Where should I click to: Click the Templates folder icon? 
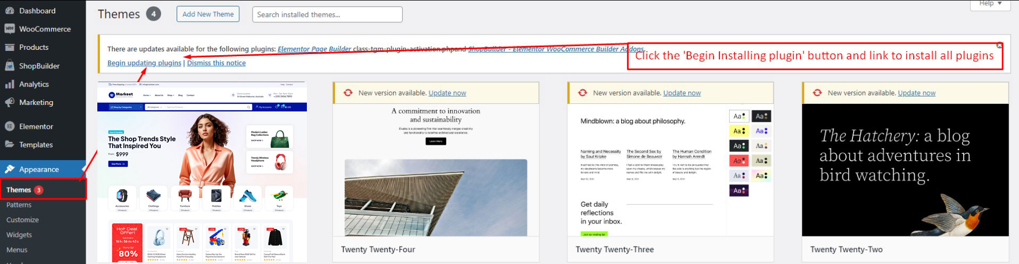coord(10,144)
